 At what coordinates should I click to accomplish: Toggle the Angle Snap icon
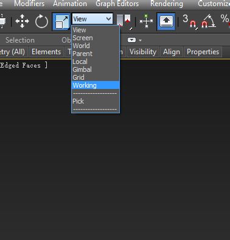[208, 21]
